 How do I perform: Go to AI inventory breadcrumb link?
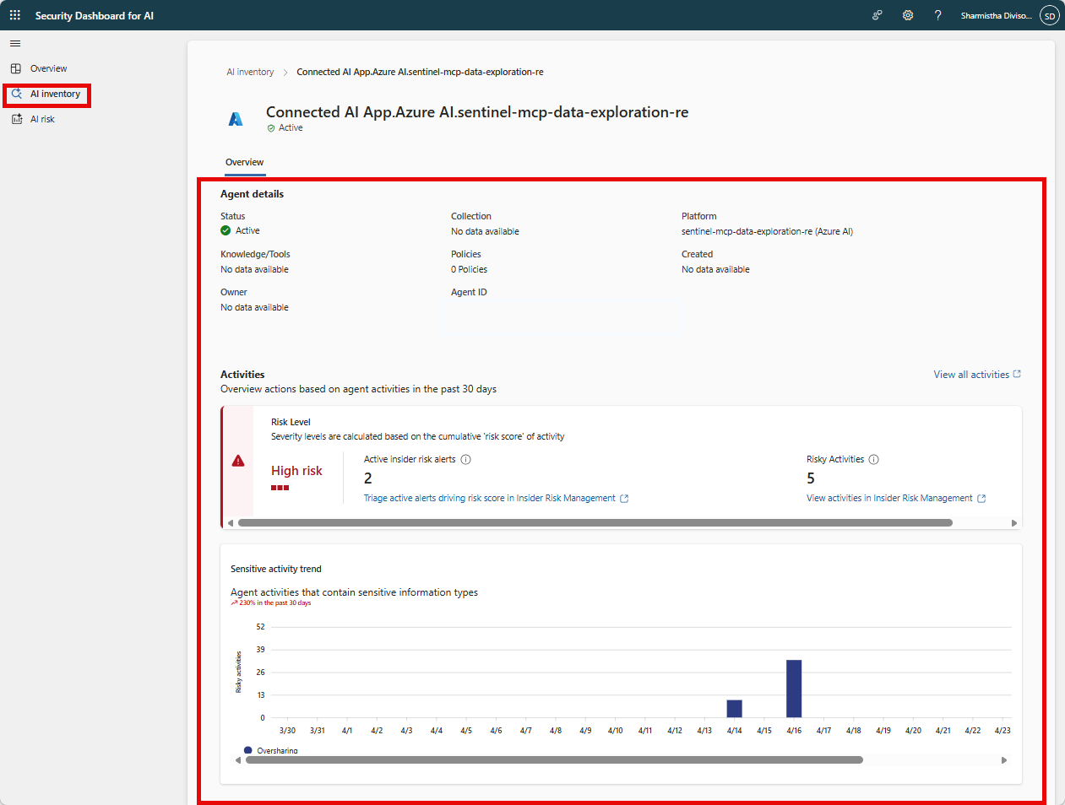click(250, 72)
